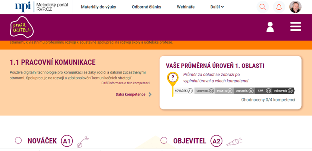Screen dimensions: 312x151
Task: Open the notifications bell icon
Action: 279,7
